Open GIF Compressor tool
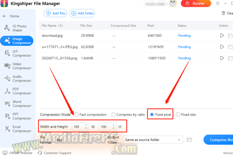 pos(17,53)
